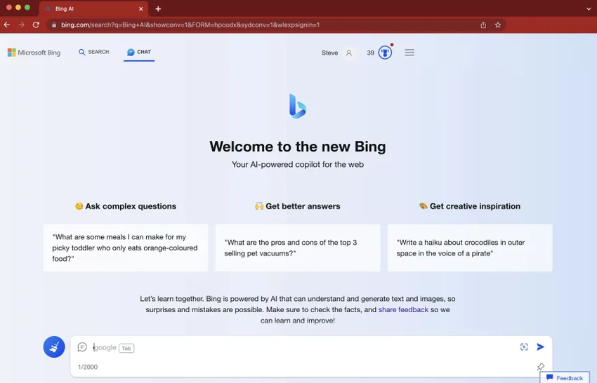Select the CHAT tab
Image resolution: width=597 pixels, height=383 pixels.
pyautogui.click(x=139, y=52)
